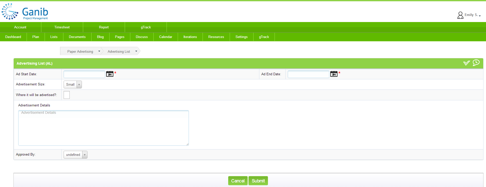Go to the Timesheet tab
The image size is (486, 187).
click(x=62, y=27)
